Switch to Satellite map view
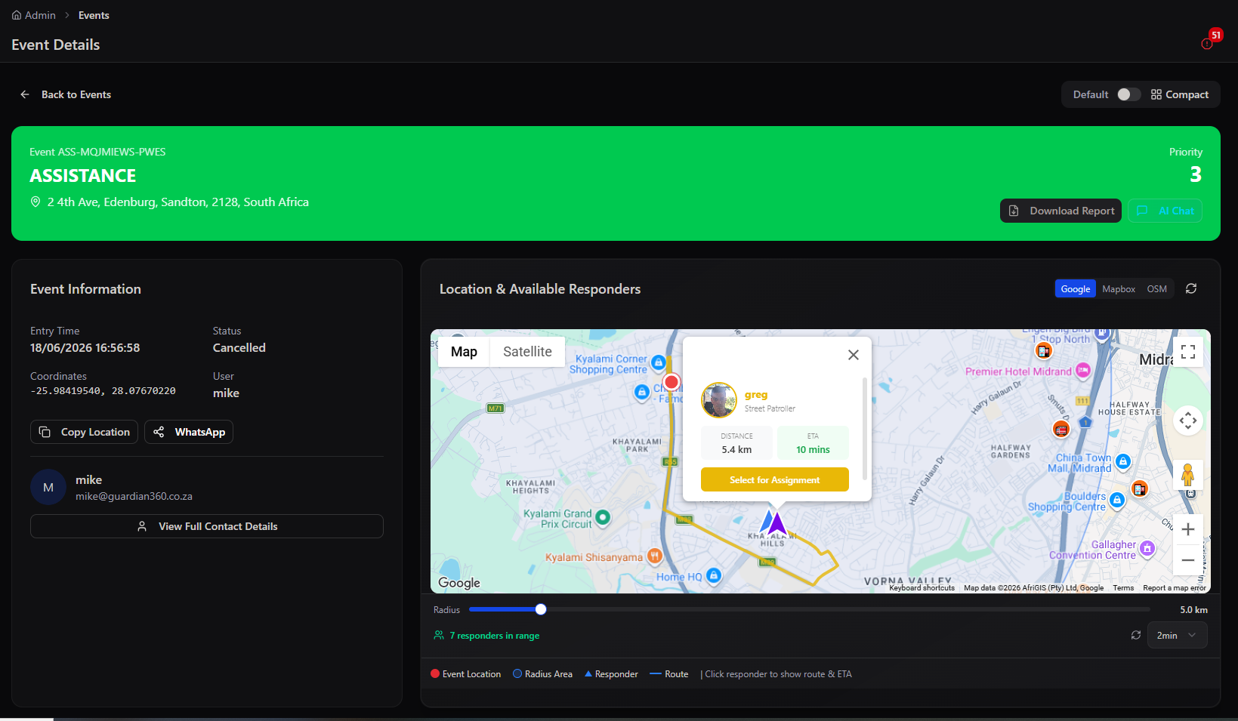 coord(527,352)
